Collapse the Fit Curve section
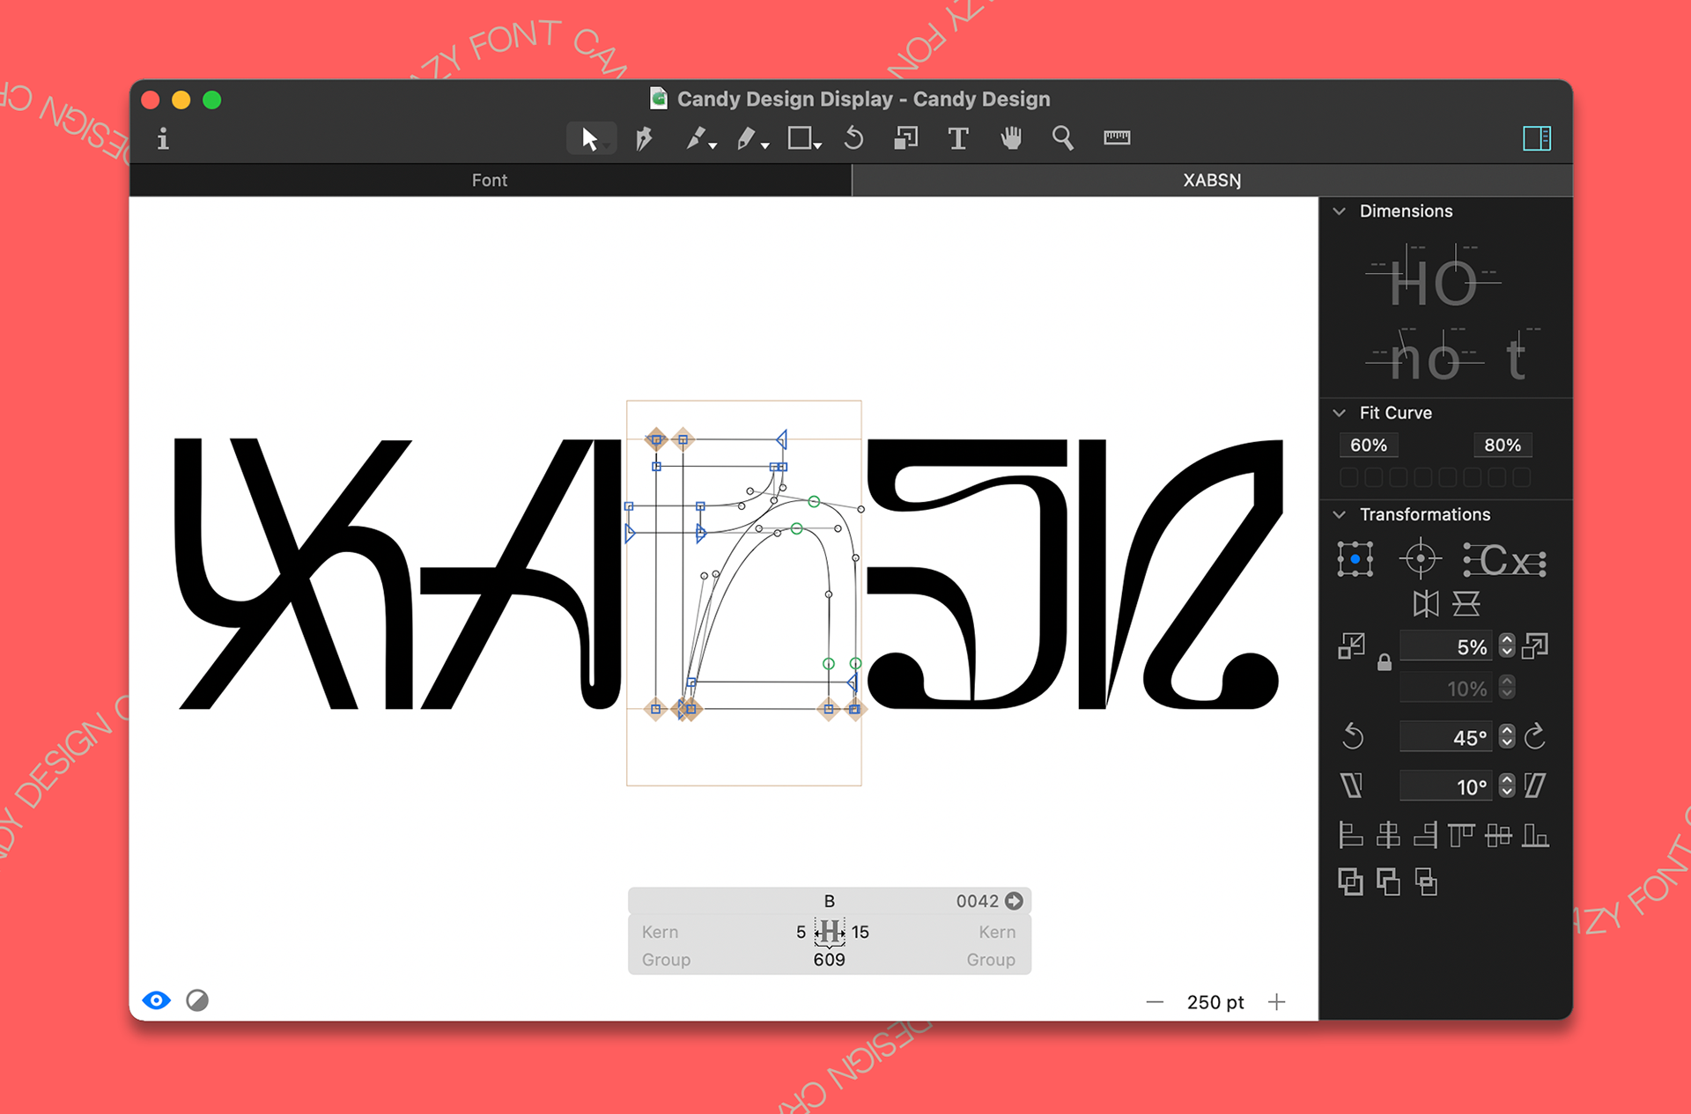 (1340, 413)
